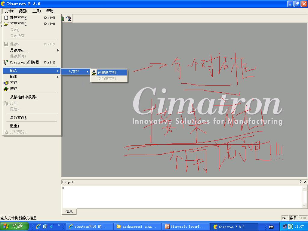Image resolution: width=308 pixels, height=231 pixels.
Task: Click the network monitors tray icon
Action: (x=285, y=226)
